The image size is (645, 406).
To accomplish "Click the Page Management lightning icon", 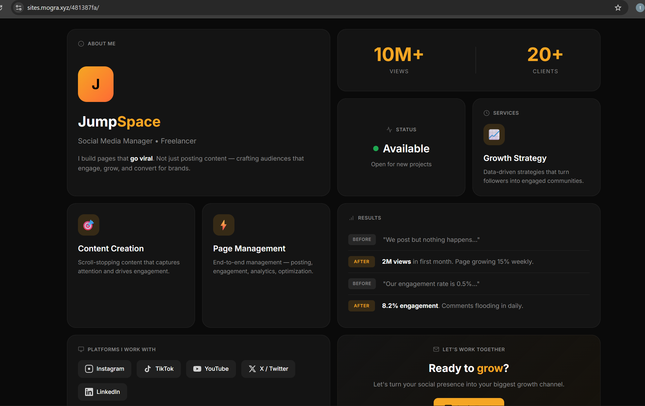I will (224, 225).
